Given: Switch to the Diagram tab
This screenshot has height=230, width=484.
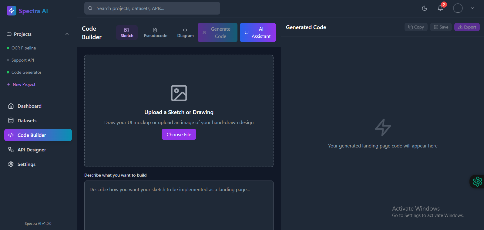Looking at the screenshot, I should tap(185, 32).
